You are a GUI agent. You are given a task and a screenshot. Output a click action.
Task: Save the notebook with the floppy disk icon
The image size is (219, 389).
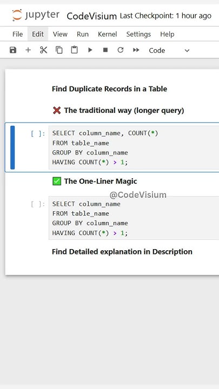click(x=13, y=50)
